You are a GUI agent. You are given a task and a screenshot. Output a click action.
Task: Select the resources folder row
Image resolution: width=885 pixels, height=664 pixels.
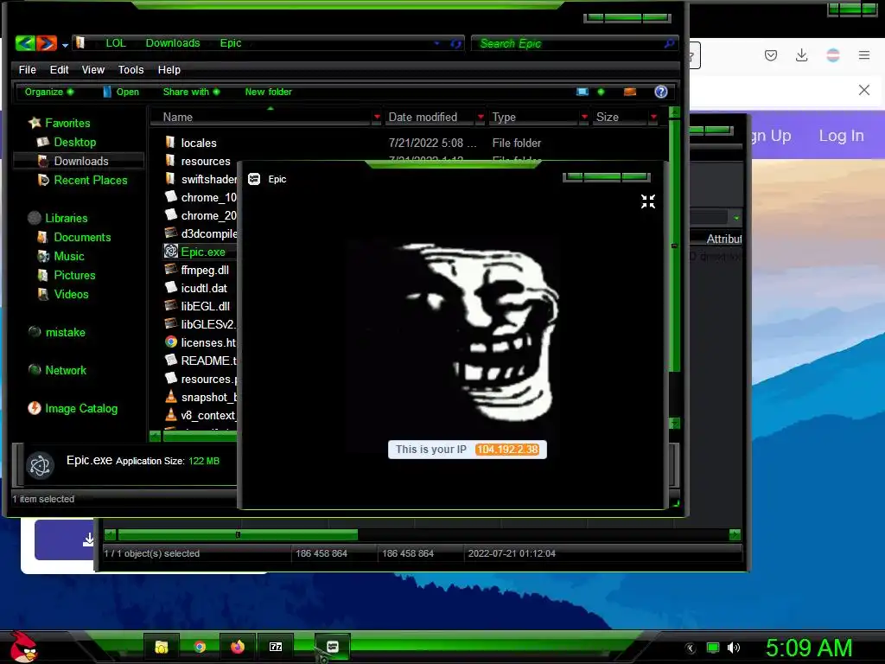[206, 161]
